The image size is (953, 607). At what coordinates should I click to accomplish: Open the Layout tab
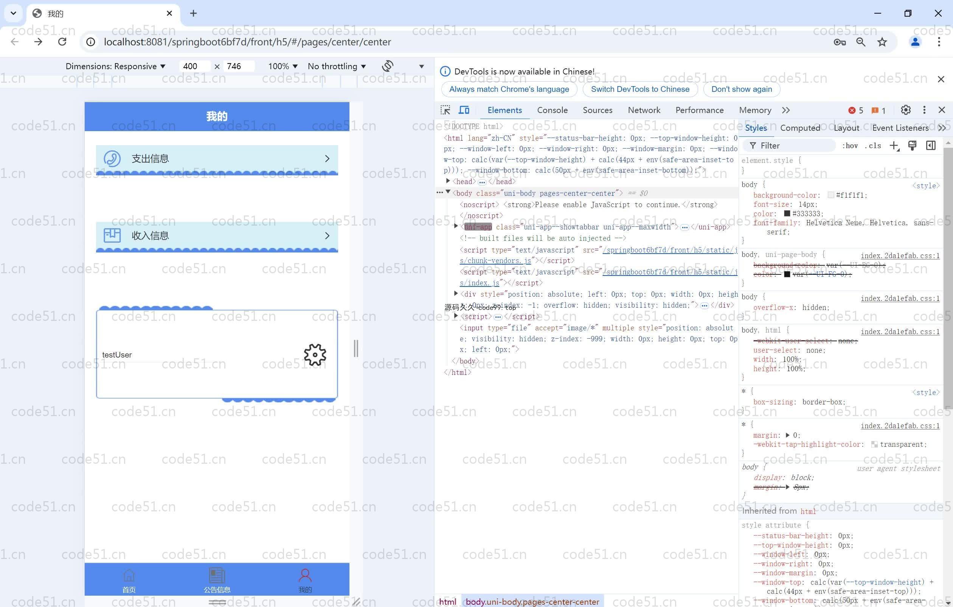[x=846, y=128]
